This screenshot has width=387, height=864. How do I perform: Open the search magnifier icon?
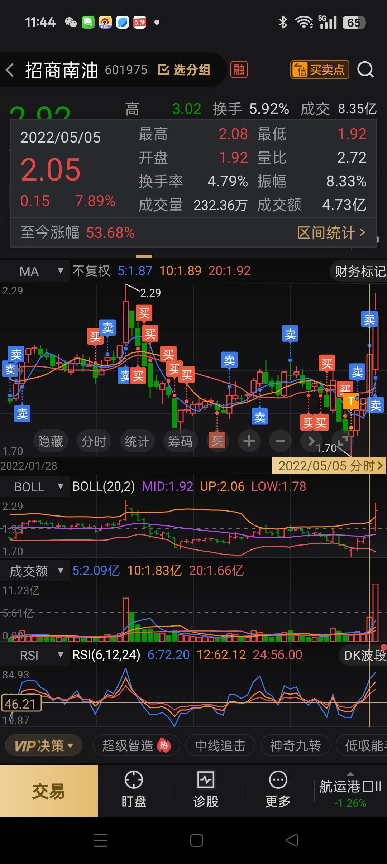coord(365,69)
